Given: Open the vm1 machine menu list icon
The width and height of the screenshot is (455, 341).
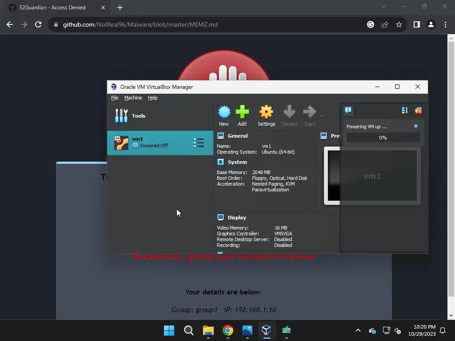Looking at the screenshot, I should (x=199, y=143).
